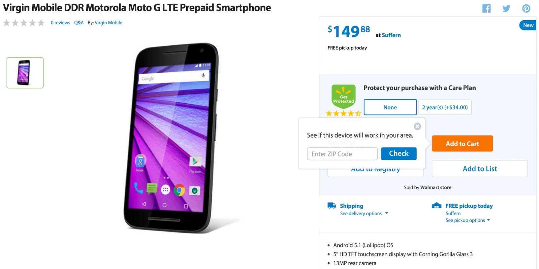The image size is (539, 269).
Task: Click the Get Protected care plan badge
Action: point(343,97)
